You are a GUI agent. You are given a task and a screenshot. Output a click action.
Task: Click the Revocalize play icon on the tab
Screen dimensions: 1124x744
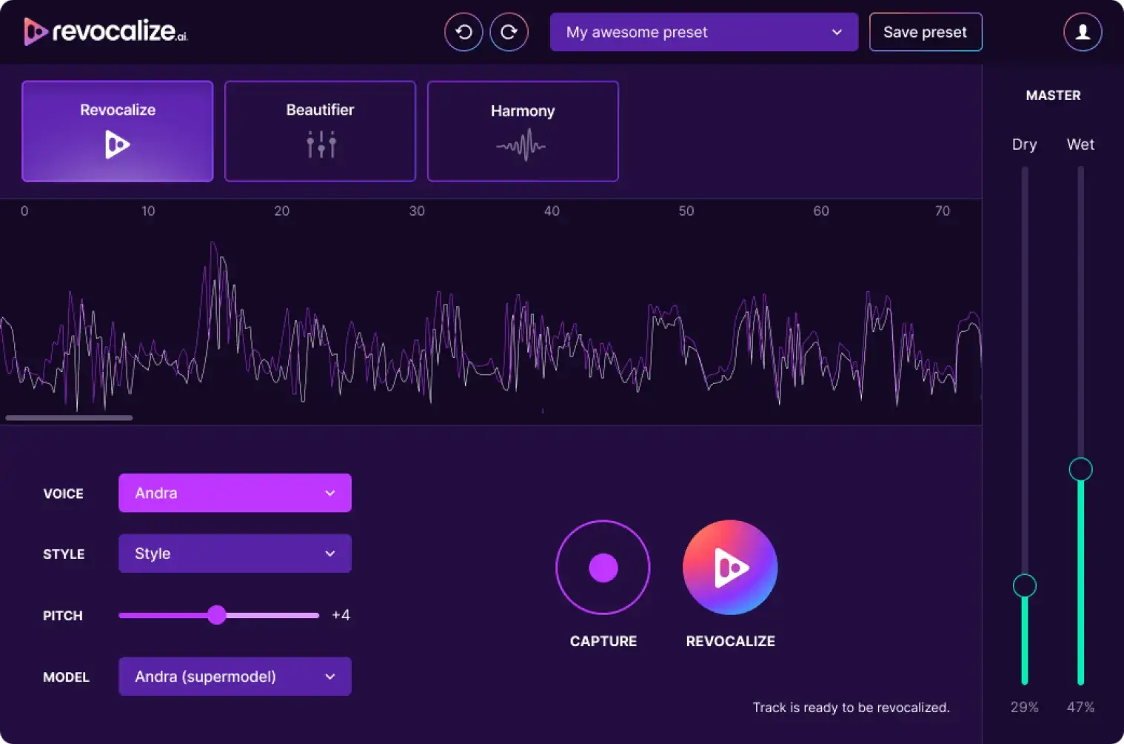point(117,145)
